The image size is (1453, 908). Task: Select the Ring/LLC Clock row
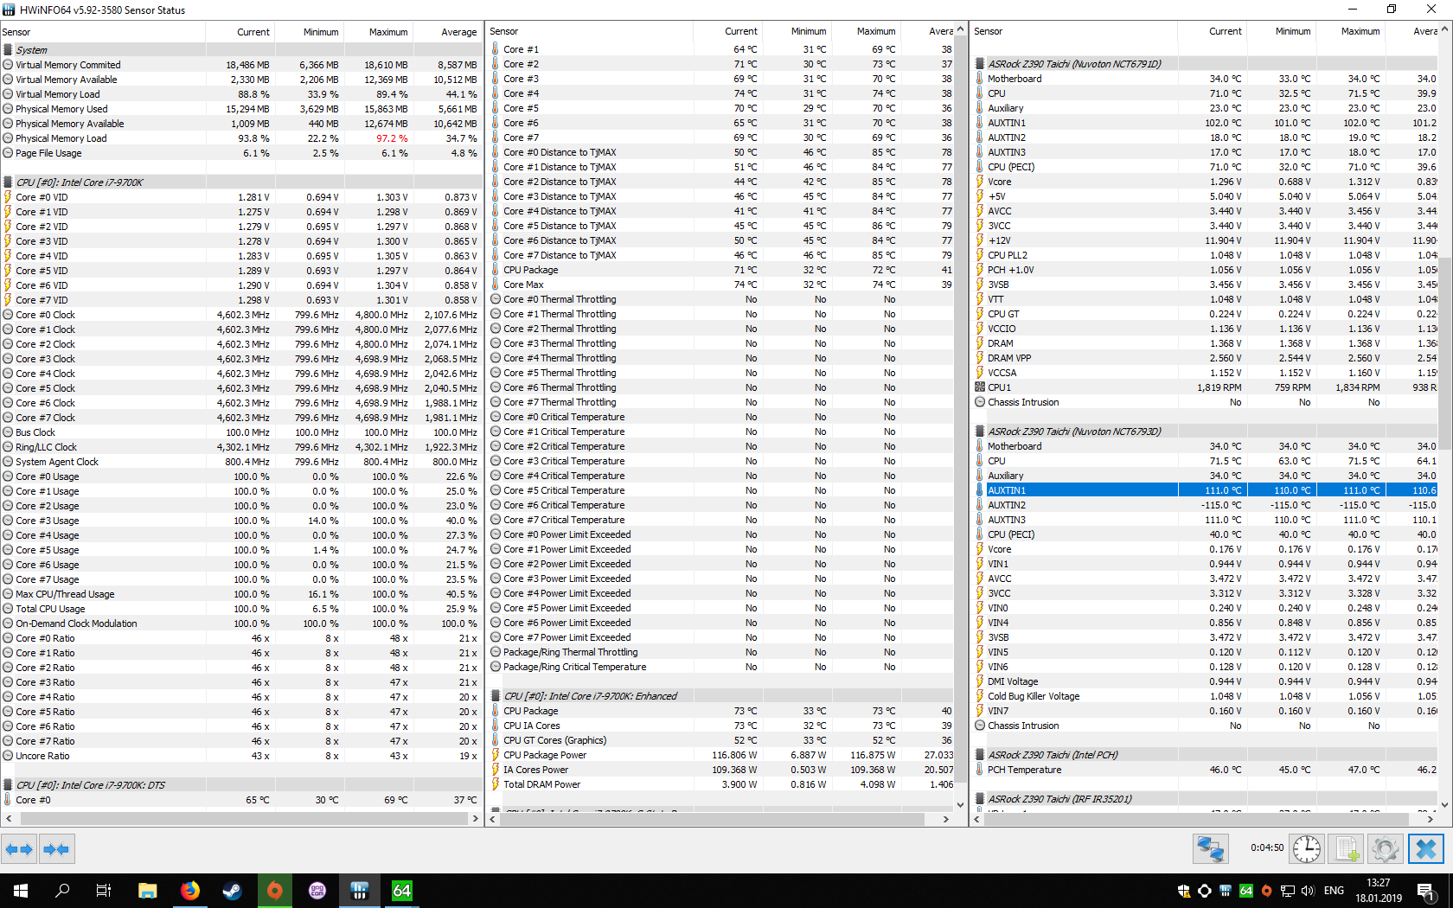click(x=240, y=447)
